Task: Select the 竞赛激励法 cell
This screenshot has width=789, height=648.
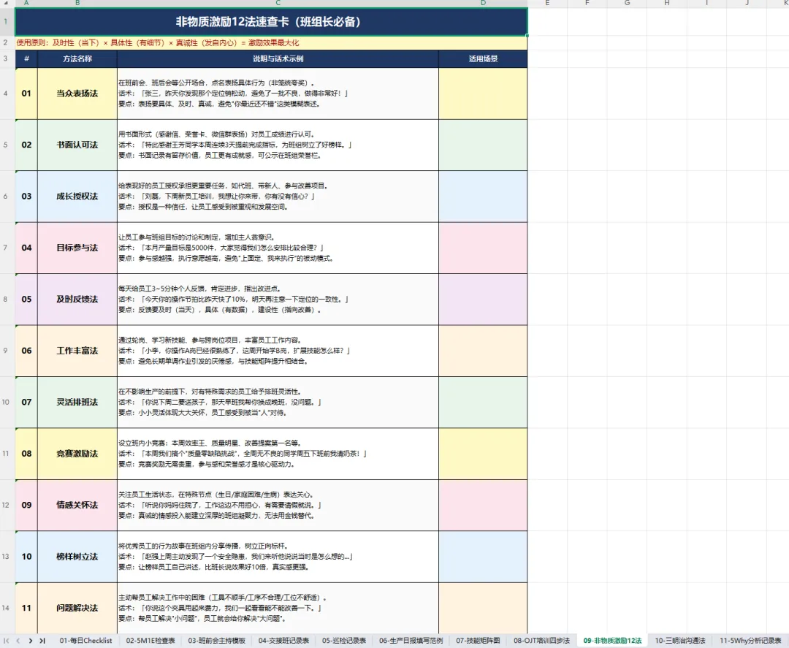Action: coord(77,454)
